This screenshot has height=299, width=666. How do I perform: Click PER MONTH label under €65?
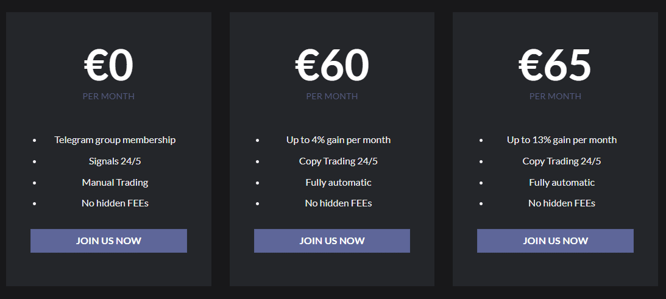click(x=555, y=96)
